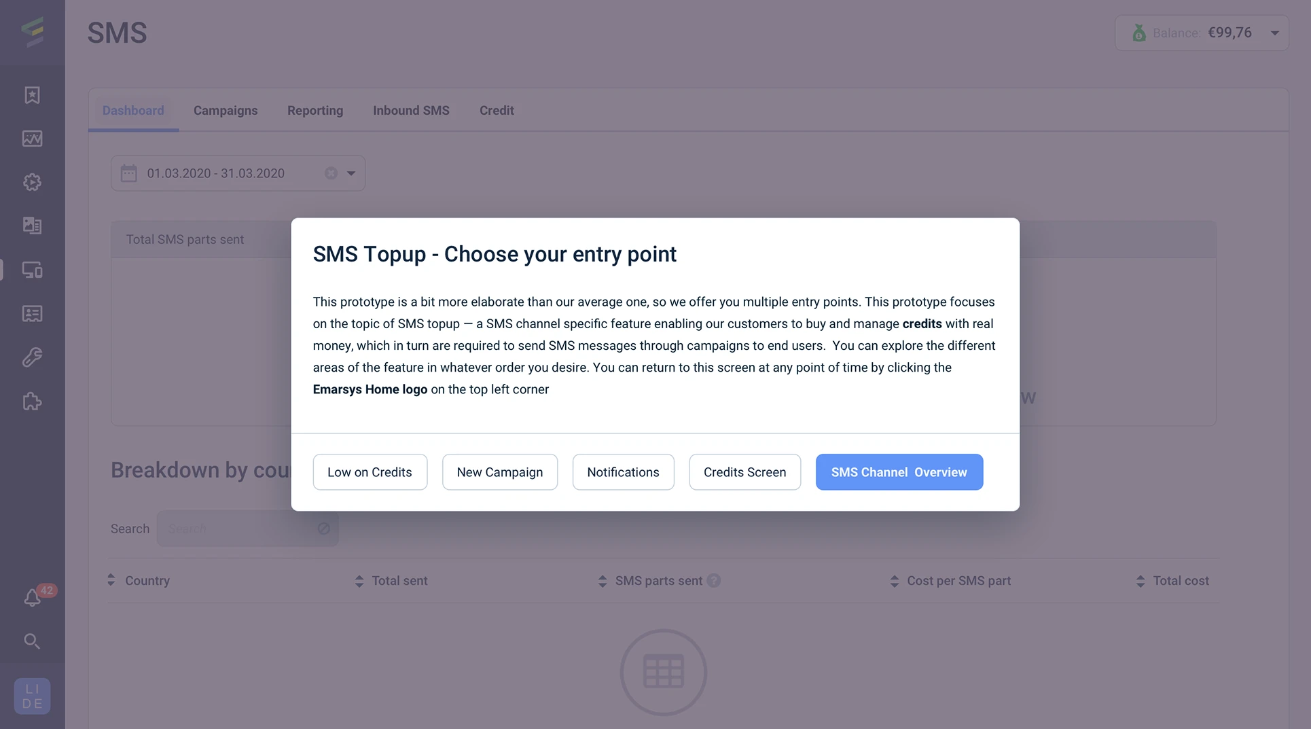
Task: Open the date range dropdown arrow
Action: (x=351, y=173)
